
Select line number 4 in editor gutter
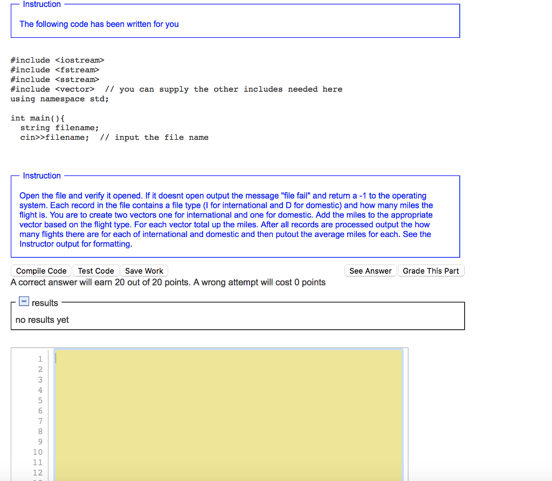pyautogui.click(x=40, y=390)
